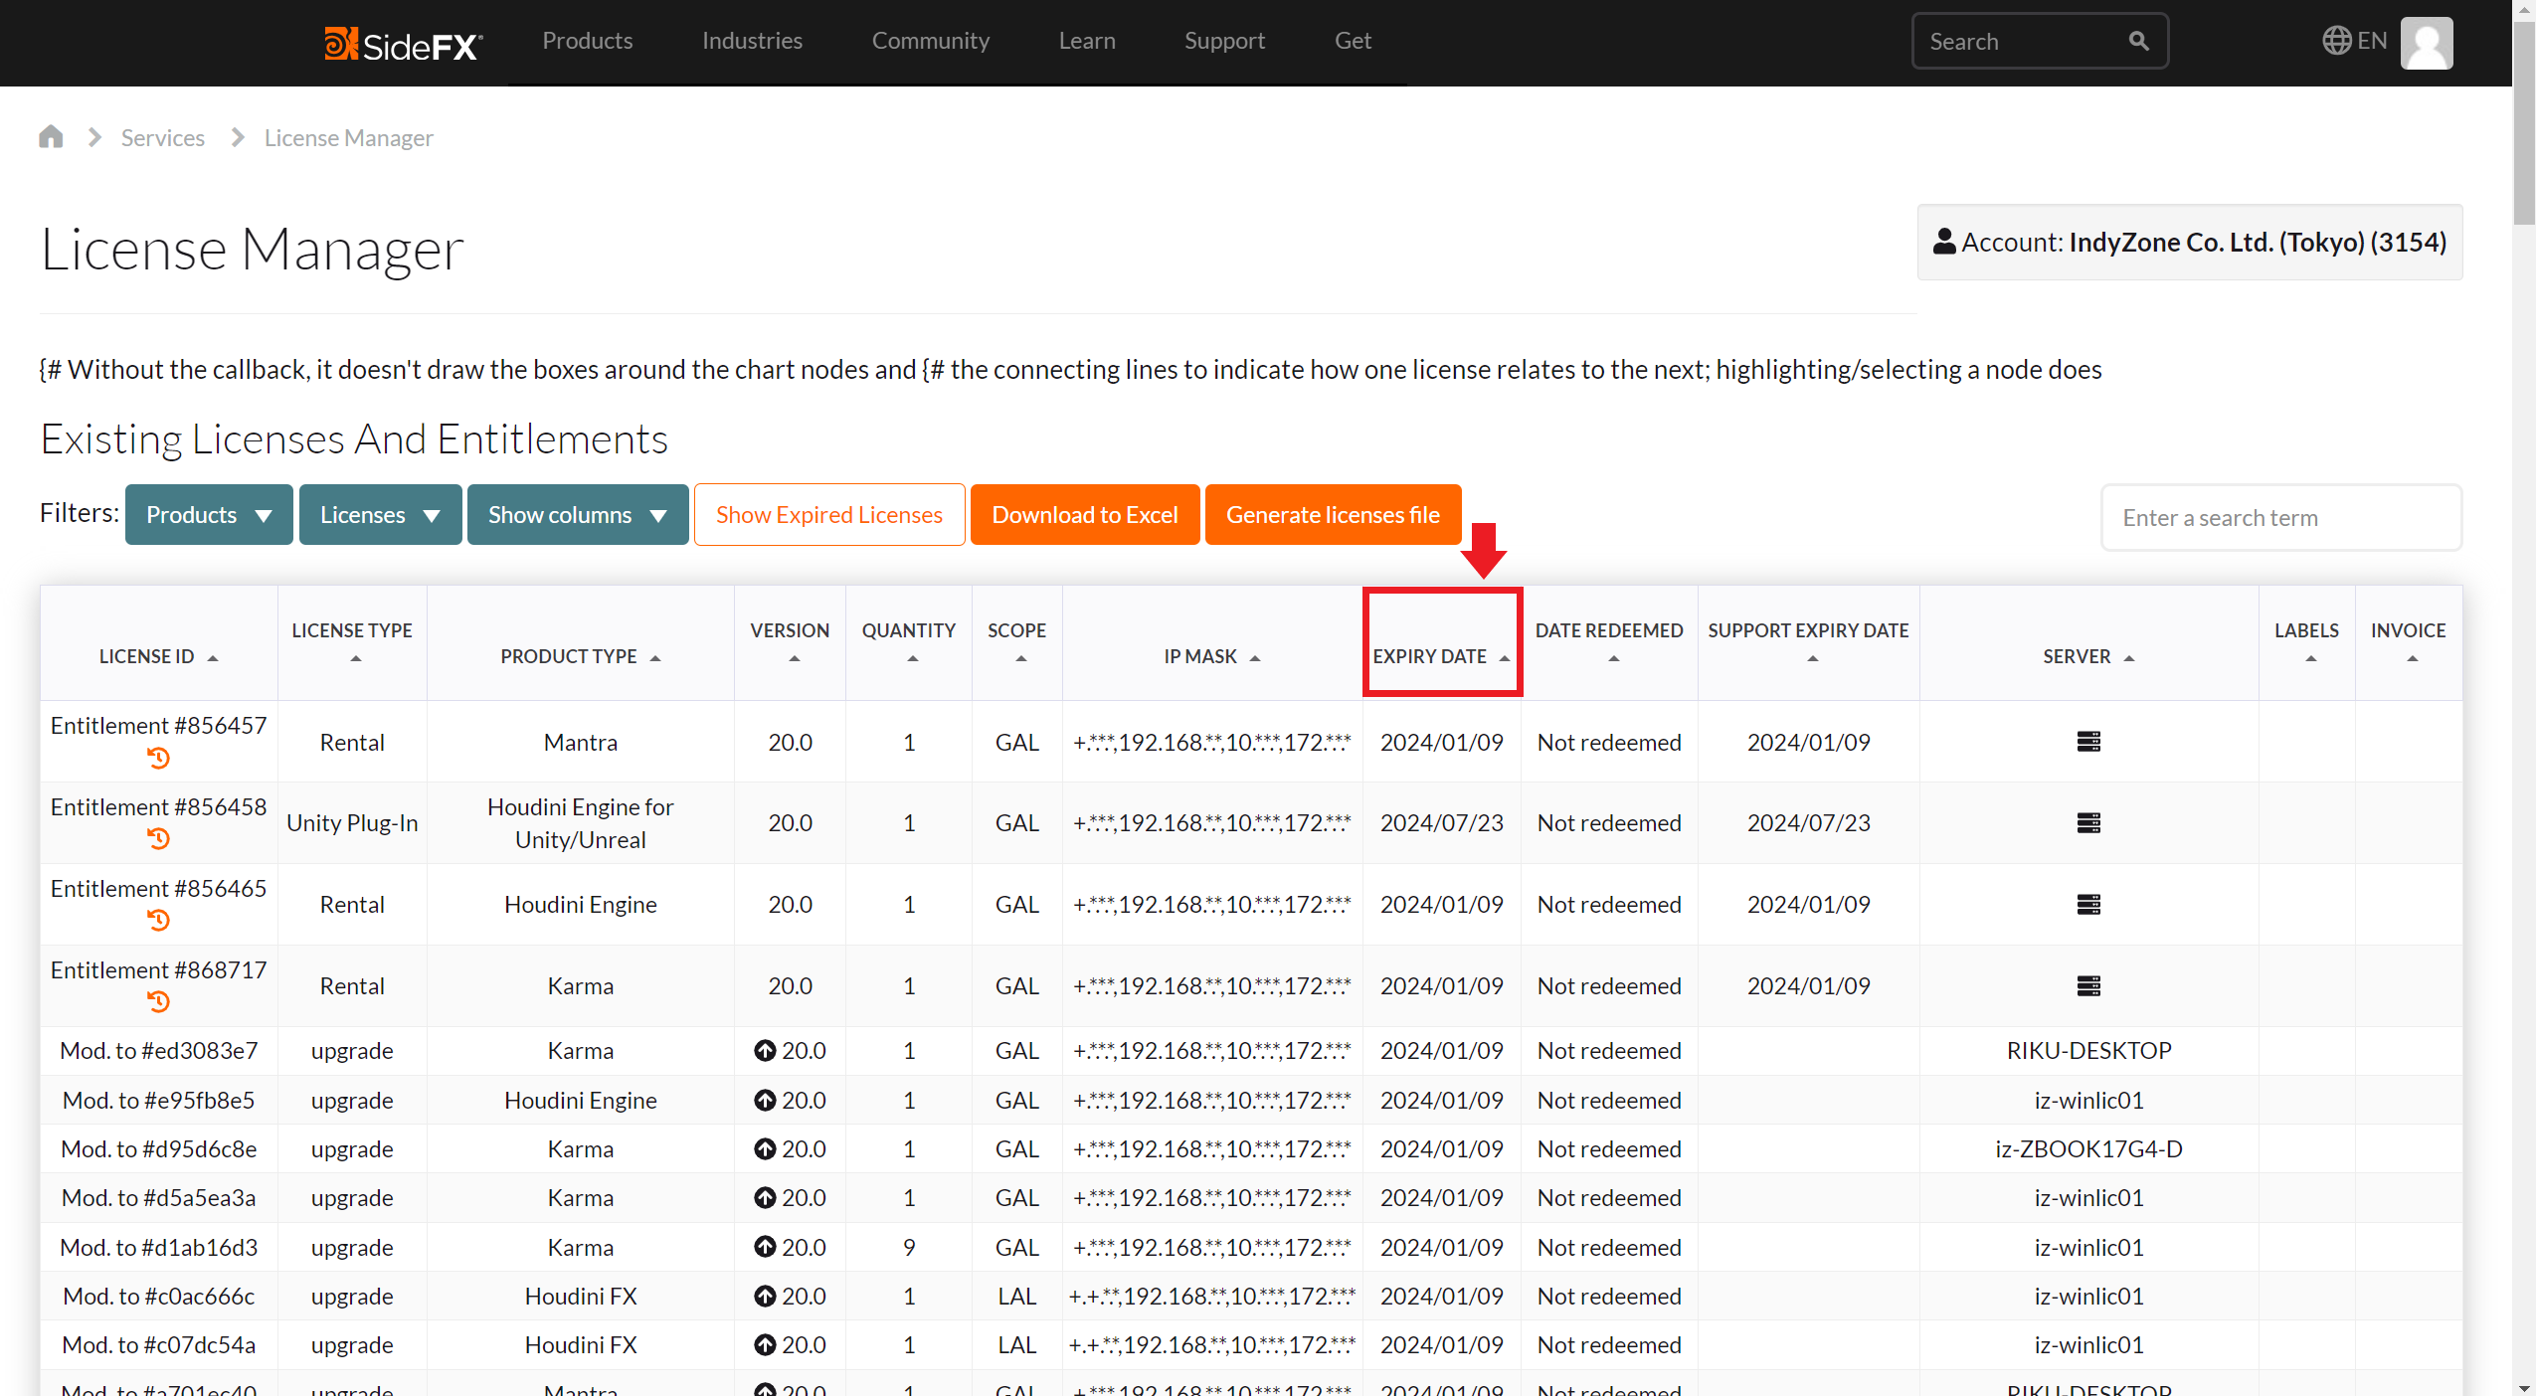The width and height of the screenshot is (2536, 1396).
Task: Sort table by Version column
Action: [790, 643]
